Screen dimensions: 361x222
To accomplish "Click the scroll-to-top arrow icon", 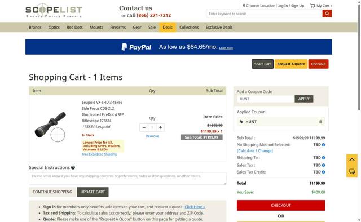I will (x=352, y=159).
